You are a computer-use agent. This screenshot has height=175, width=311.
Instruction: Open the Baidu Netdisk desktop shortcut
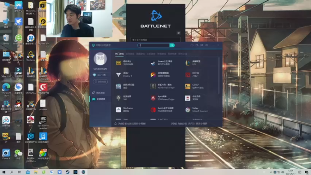[x=6, y=121]
